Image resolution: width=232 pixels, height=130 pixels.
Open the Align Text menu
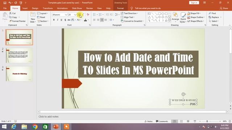[x=128, y=17]
